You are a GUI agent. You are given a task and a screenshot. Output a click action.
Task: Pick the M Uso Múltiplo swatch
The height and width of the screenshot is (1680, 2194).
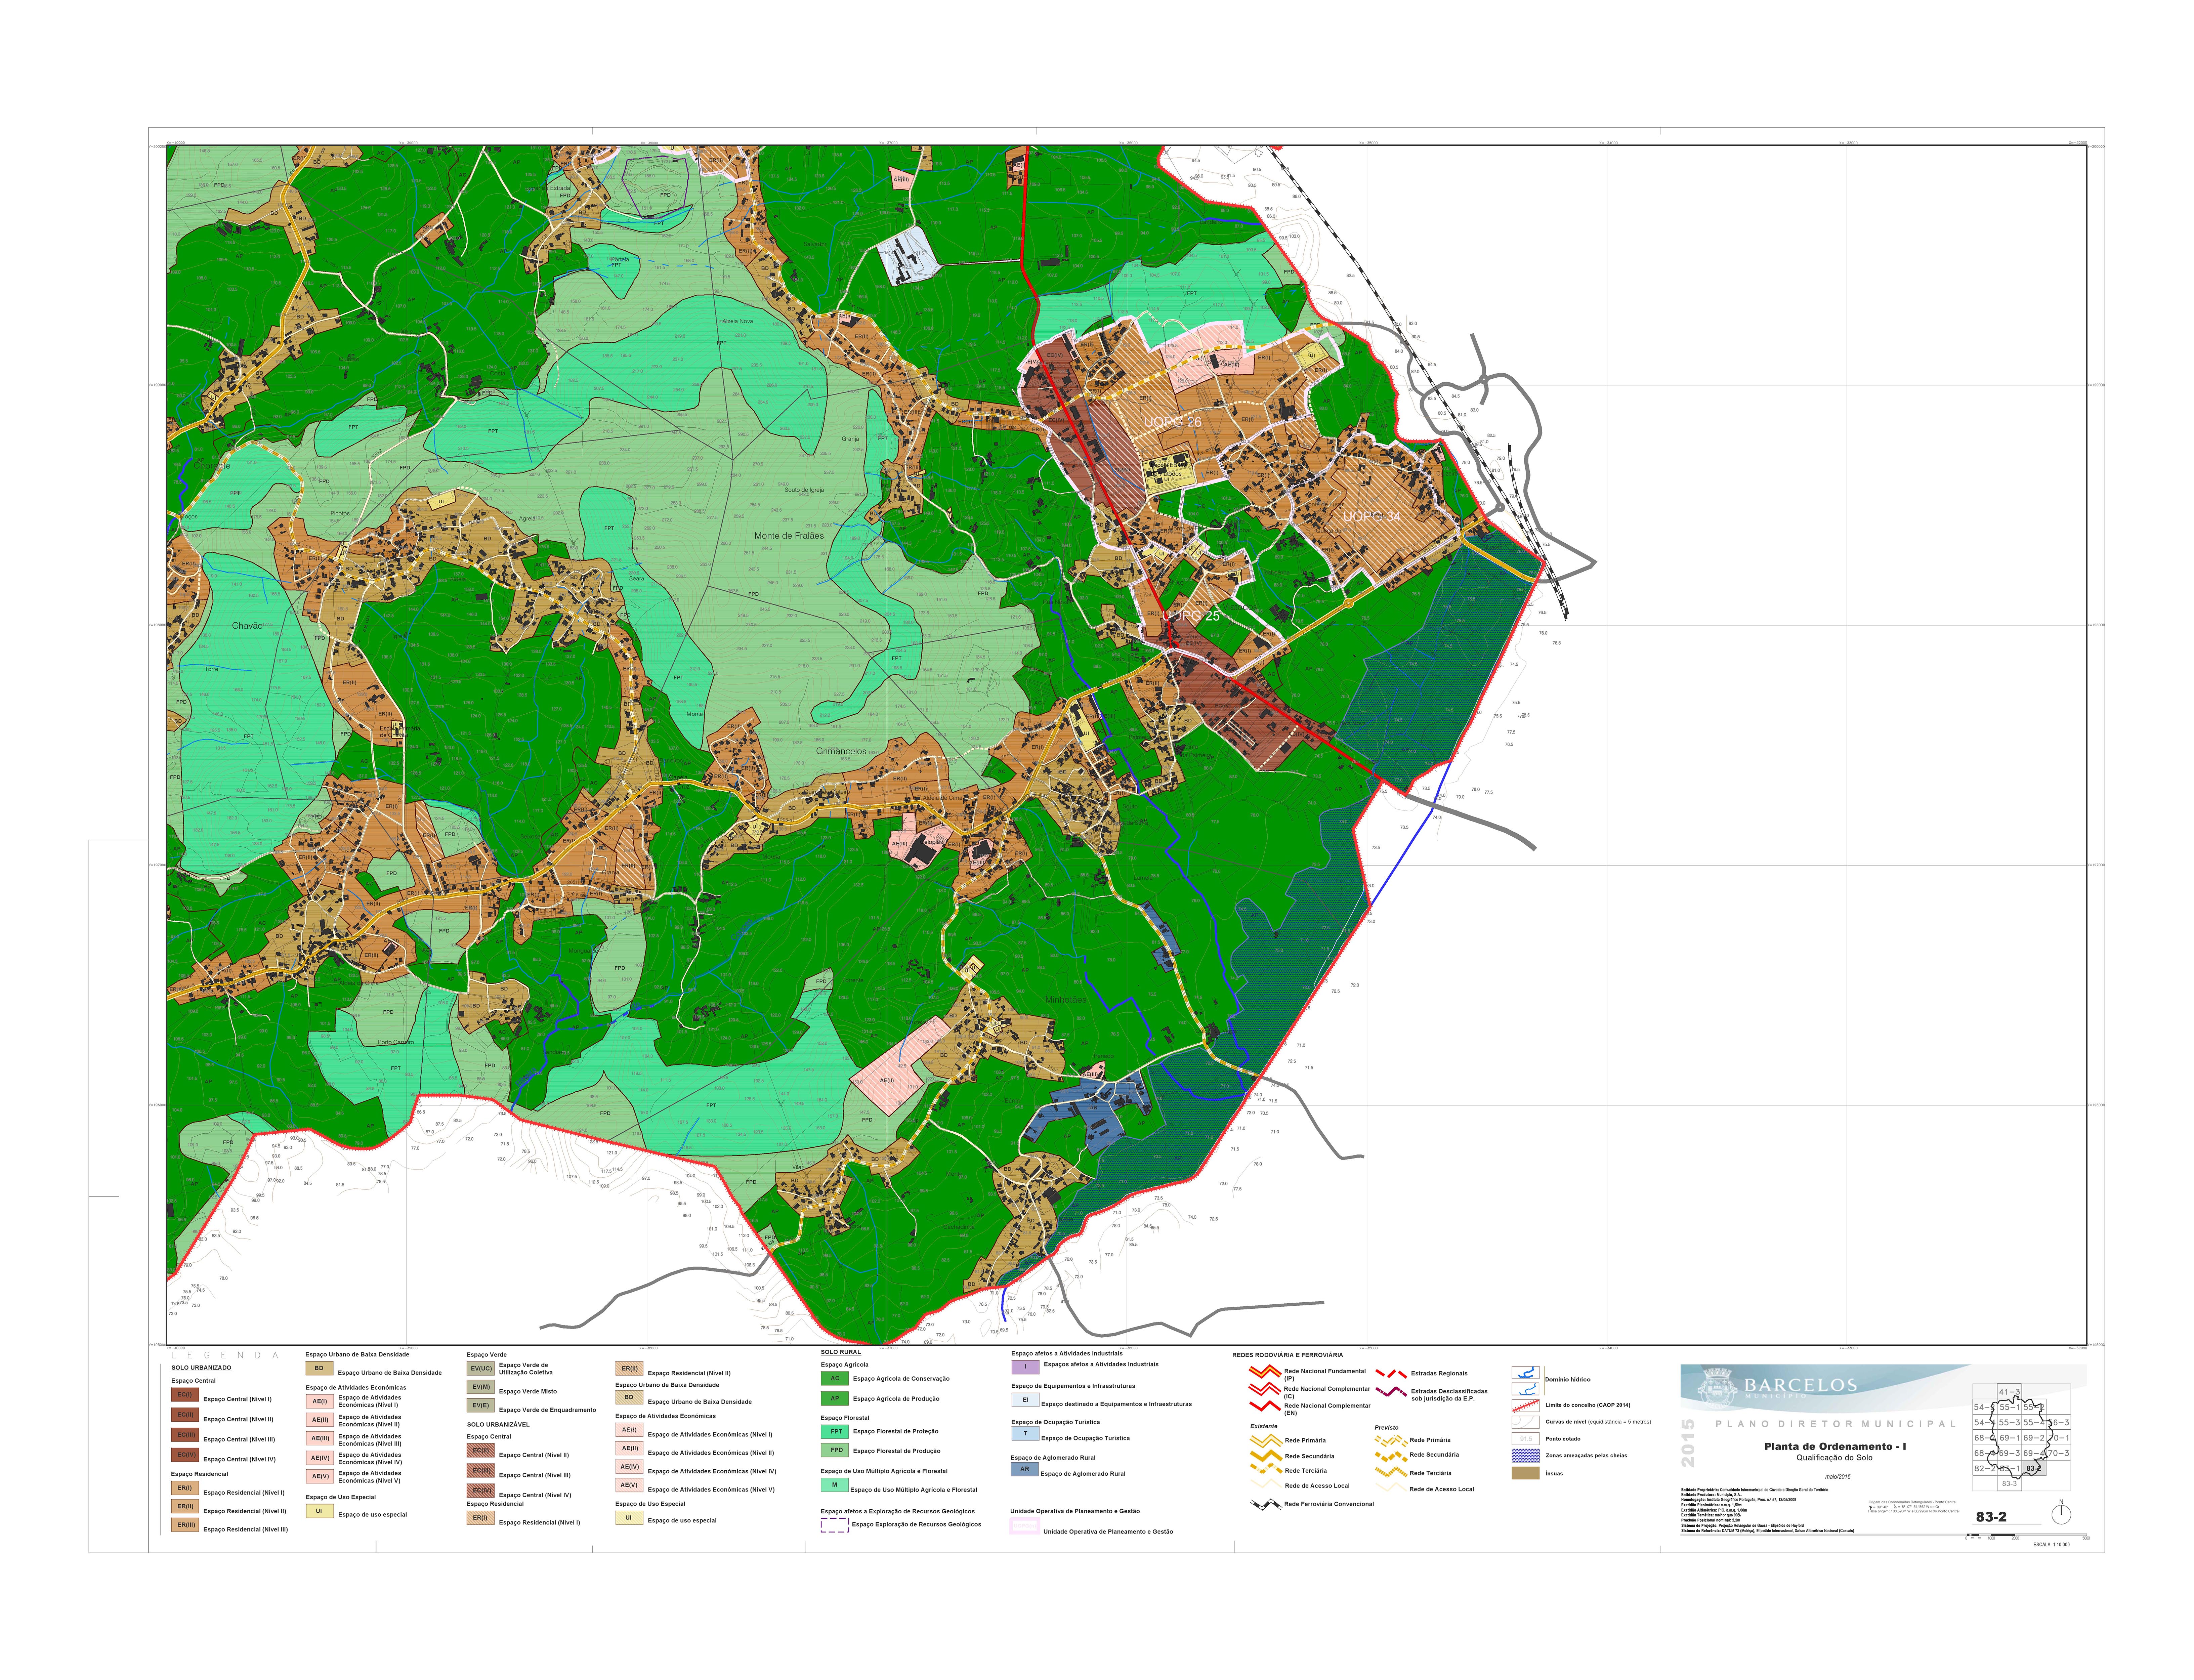click(835, 1485)
